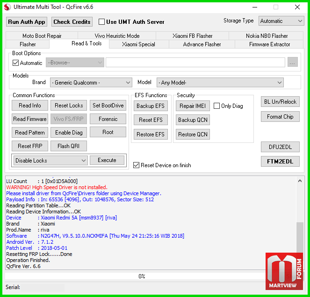Open the Any Model dropdown
The height and width of the screenshot is (297, 310).
(220, 83)
